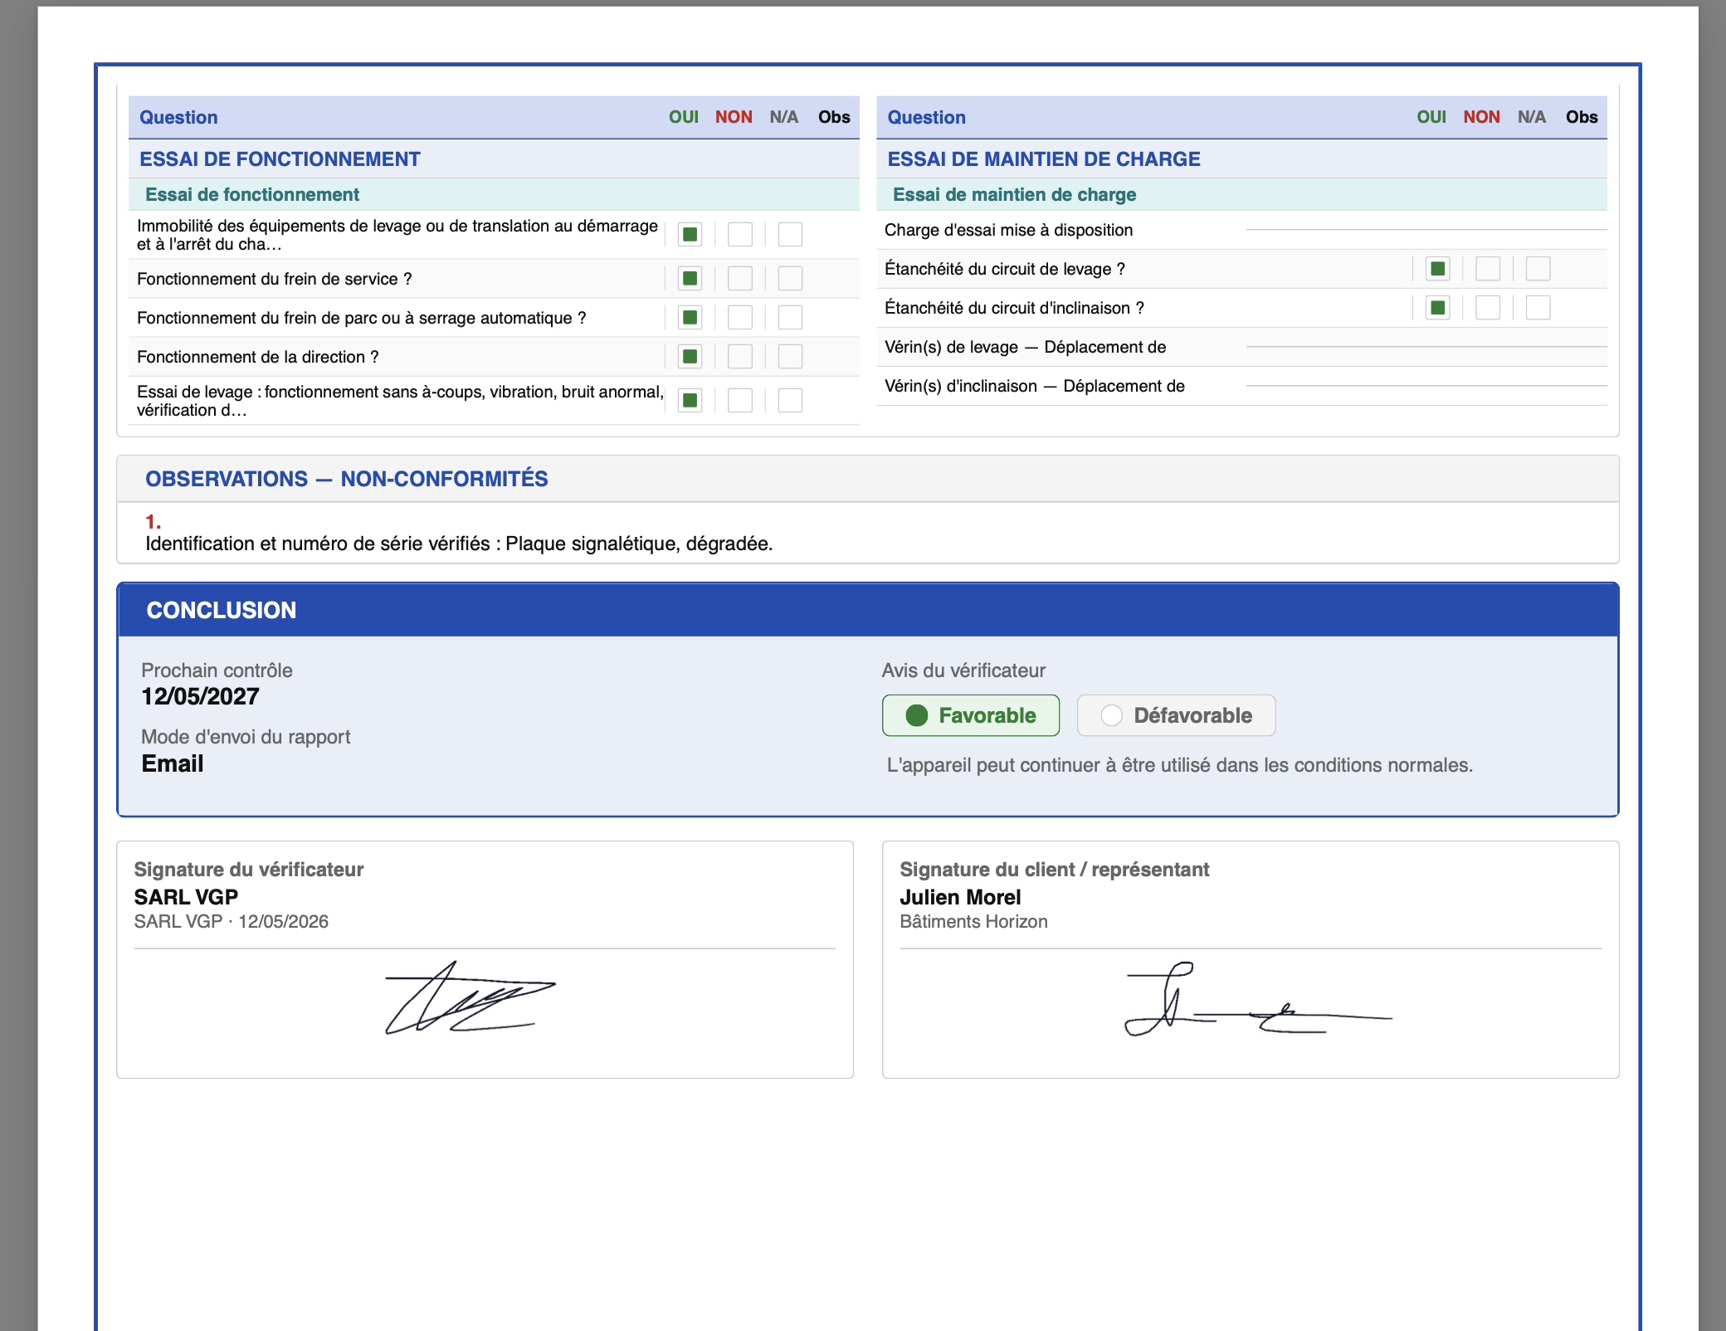Click the next inspection date 12/05/2027
Viewport: 1726px width, 1331px height.
click(200, 696)
